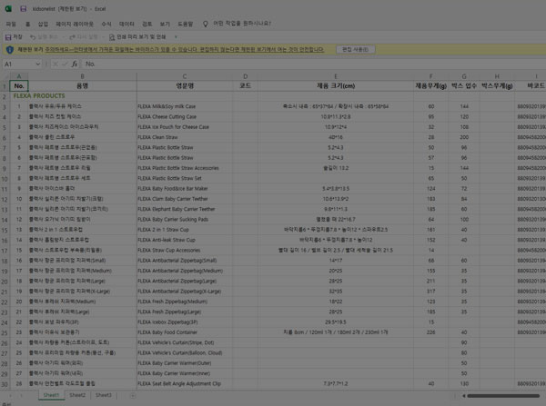
Task: Click FLEXA Anti-leak Straw Cup cell
Action: pyautogui.click(x=185, y=240)
